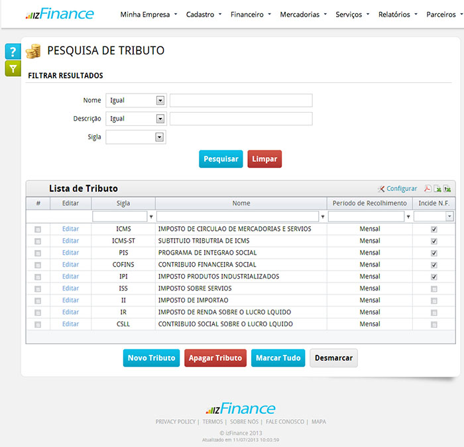Open the Relatórios menu
Screen dimensions: 464x447
398,14
